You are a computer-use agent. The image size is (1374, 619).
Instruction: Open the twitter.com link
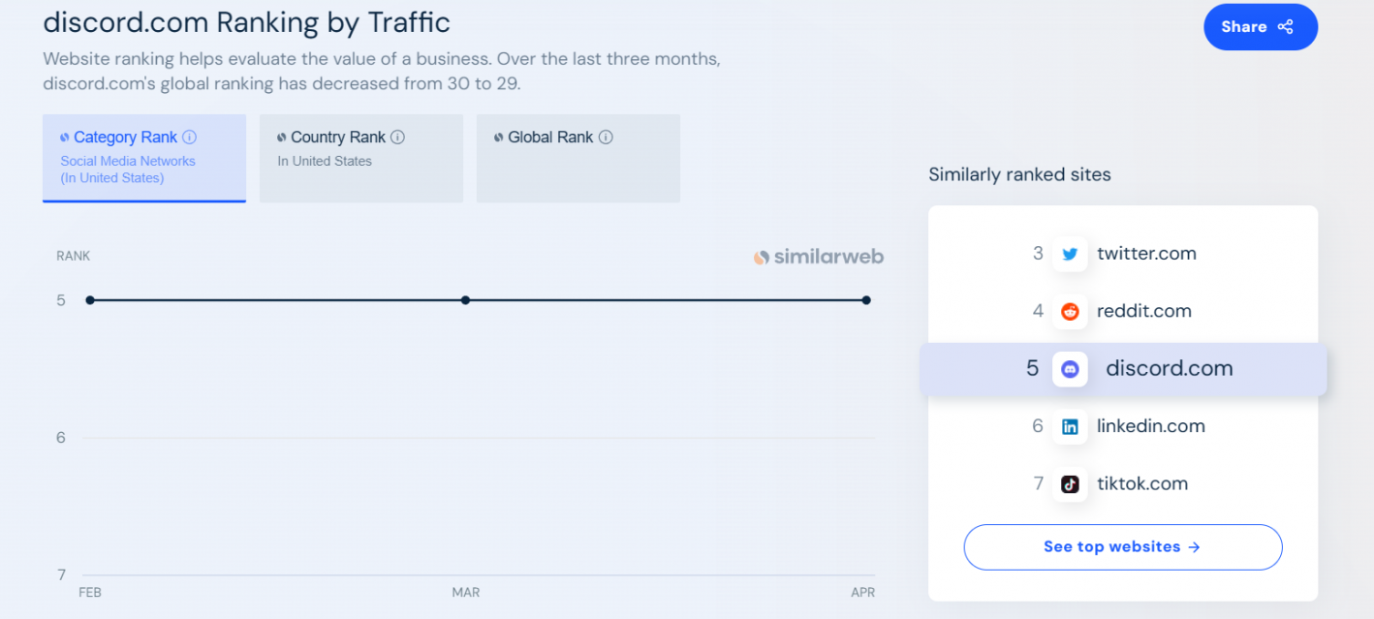[x=1146, y=254]
